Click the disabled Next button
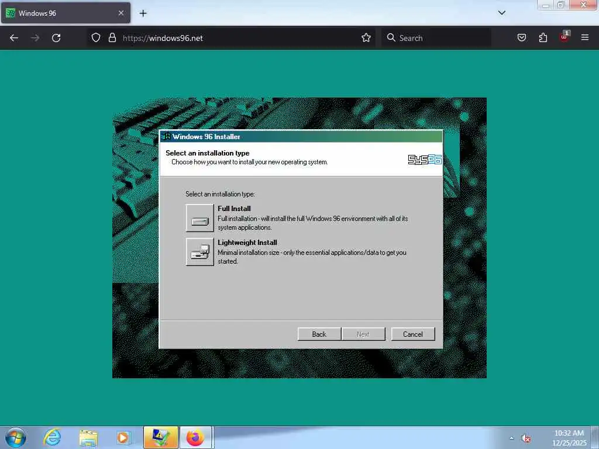Image resolution: width=599 pixels, height=449 pixels. pos(363,334)
